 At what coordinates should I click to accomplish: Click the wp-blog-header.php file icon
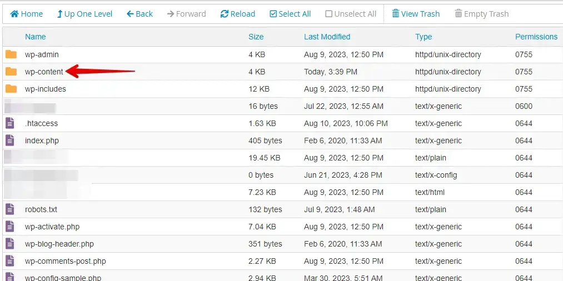click(10, 244)
